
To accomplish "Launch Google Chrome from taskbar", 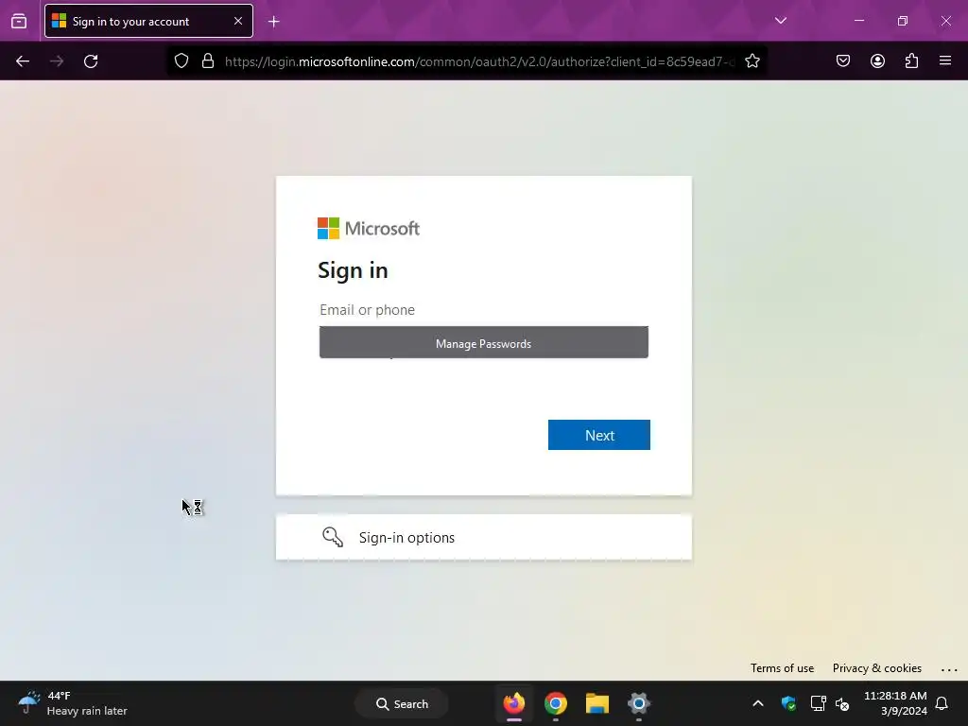I will (x=556, y=703).
